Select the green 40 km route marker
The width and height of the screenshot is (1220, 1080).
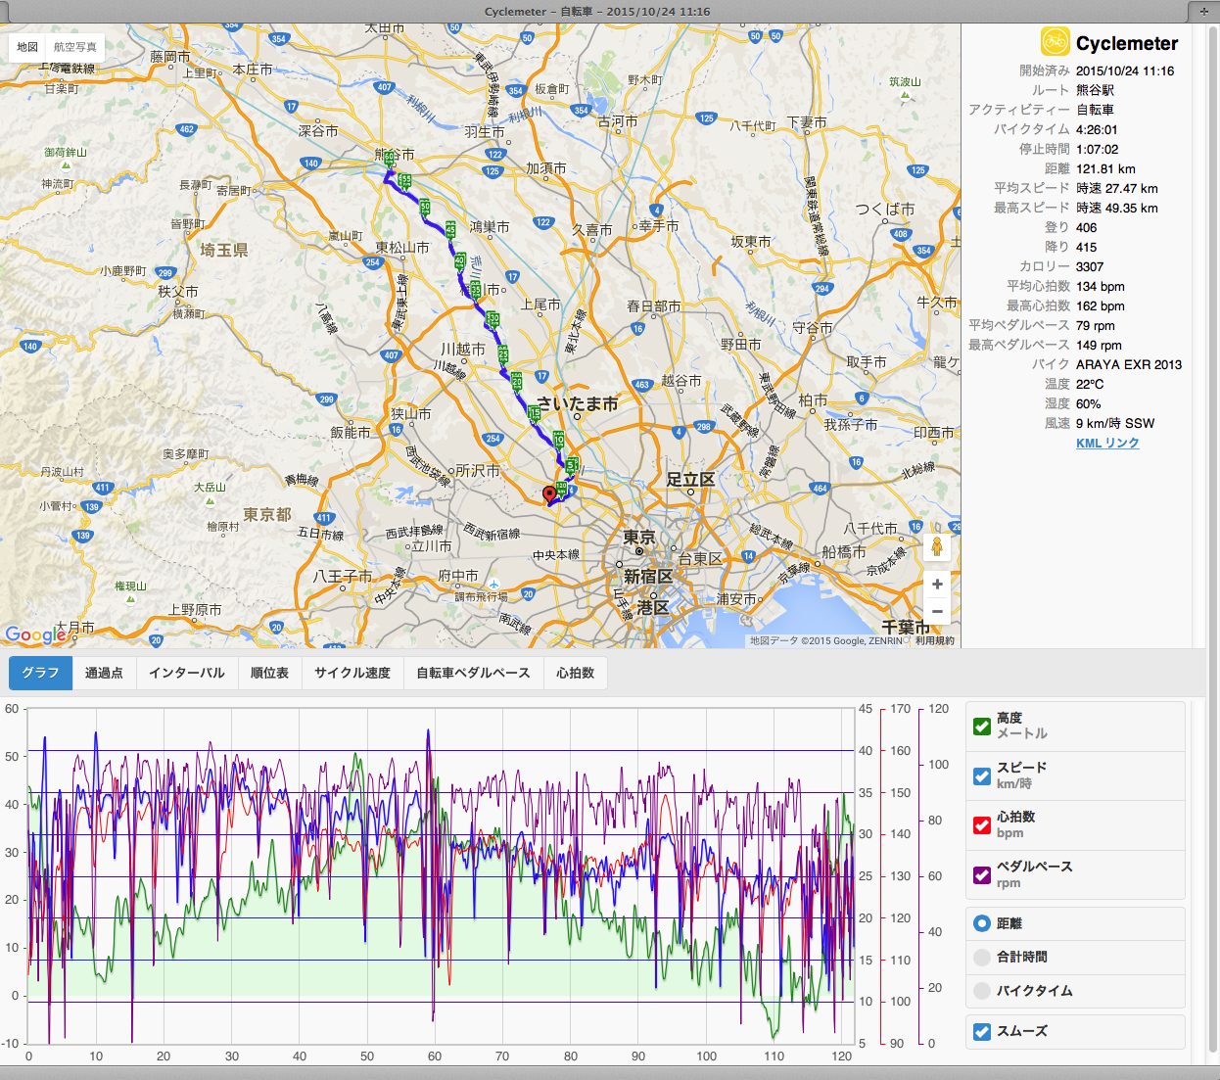pos(460,261)
